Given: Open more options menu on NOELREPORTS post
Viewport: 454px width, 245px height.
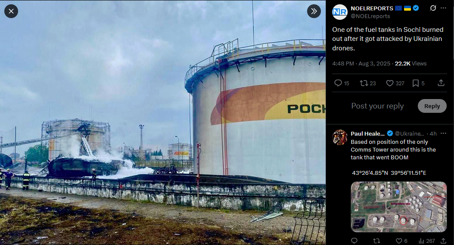Looking at the screenshot, I should coord(443,8).
